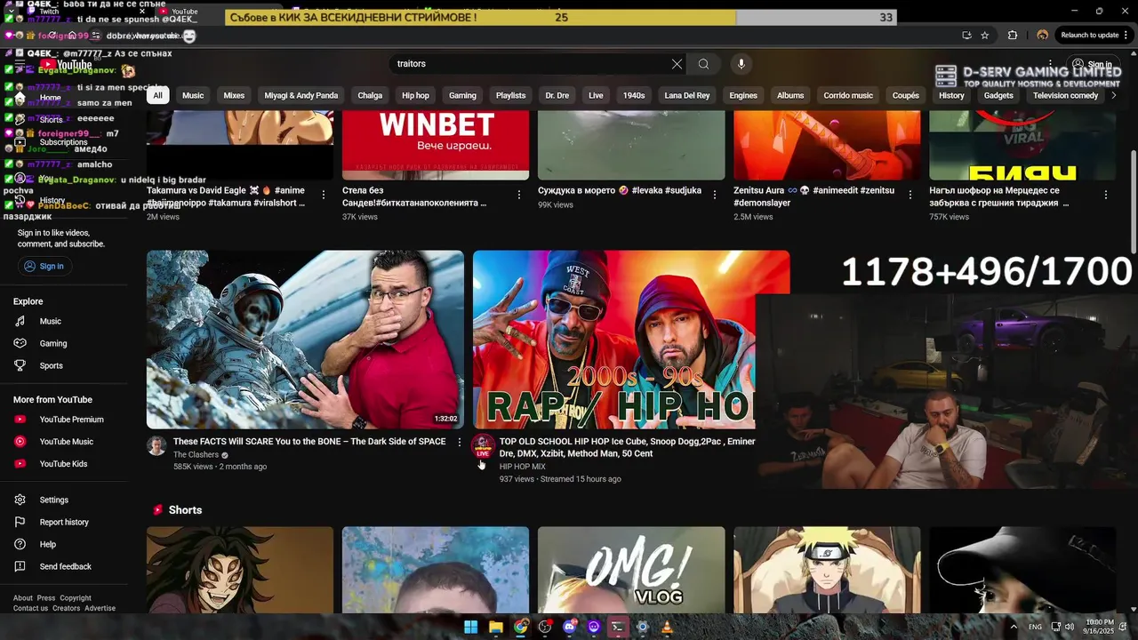This screenshot has width=1138, height=640.
Task: Open the Copyright footer link
Action: click(76, 598)
